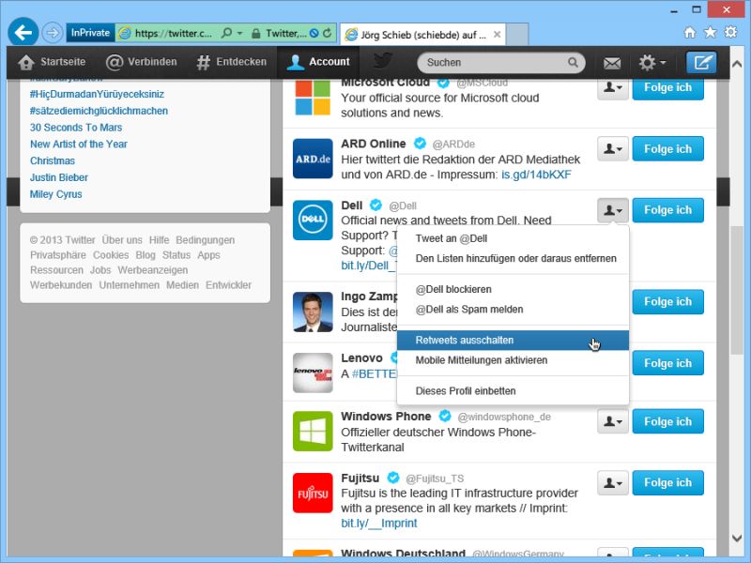Image resolution: width=751 pixels, height=563 pixels.
Task: Toggle Folge ich for Fujitsu
Action: (x=667, y=482)
